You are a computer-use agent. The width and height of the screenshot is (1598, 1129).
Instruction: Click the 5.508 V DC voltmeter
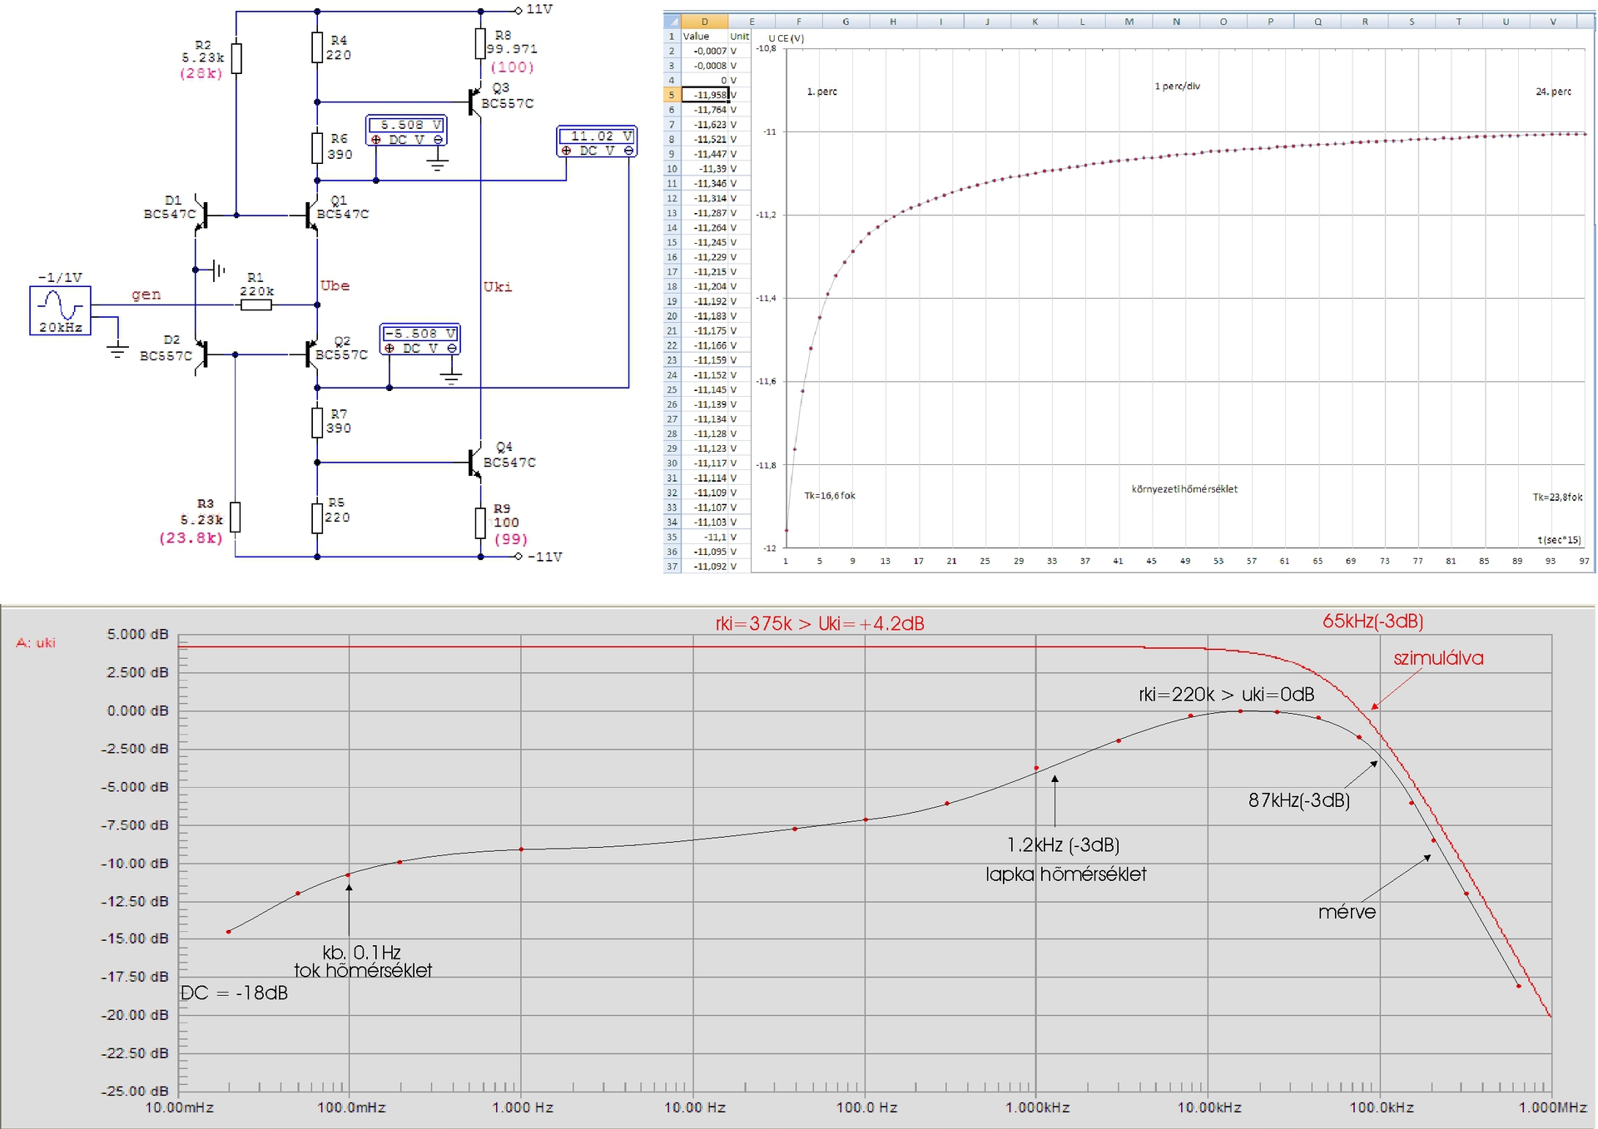pyautogui.click(x=407, y=131)
